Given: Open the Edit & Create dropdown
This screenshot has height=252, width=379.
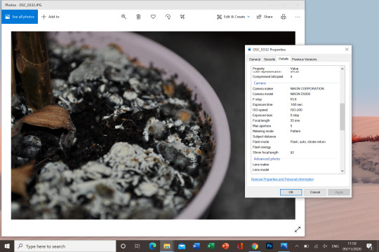Looking at the screenshot, I should pos(233,17).
